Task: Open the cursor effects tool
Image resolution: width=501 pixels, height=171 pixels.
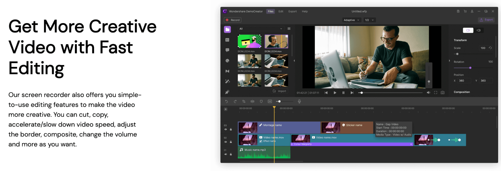Action: tap(227, 92)
